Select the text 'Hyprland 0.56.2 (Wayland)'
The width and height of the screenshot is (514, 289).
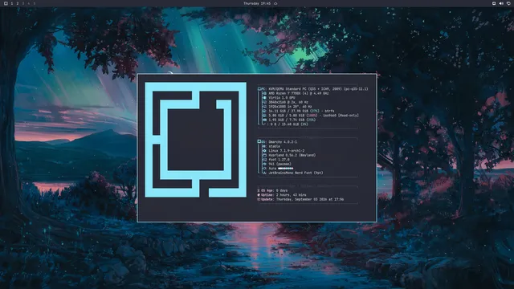[292, 155]
